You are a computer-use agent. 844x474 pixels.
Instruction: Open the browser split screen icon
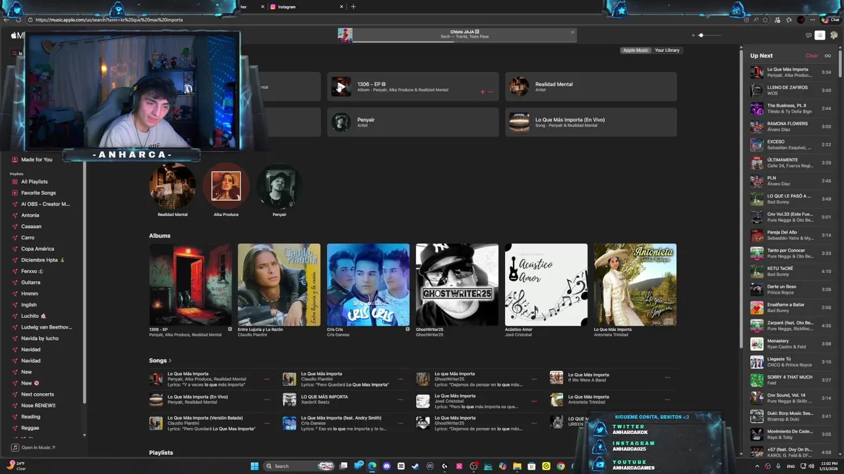click(x=746, y=20)
